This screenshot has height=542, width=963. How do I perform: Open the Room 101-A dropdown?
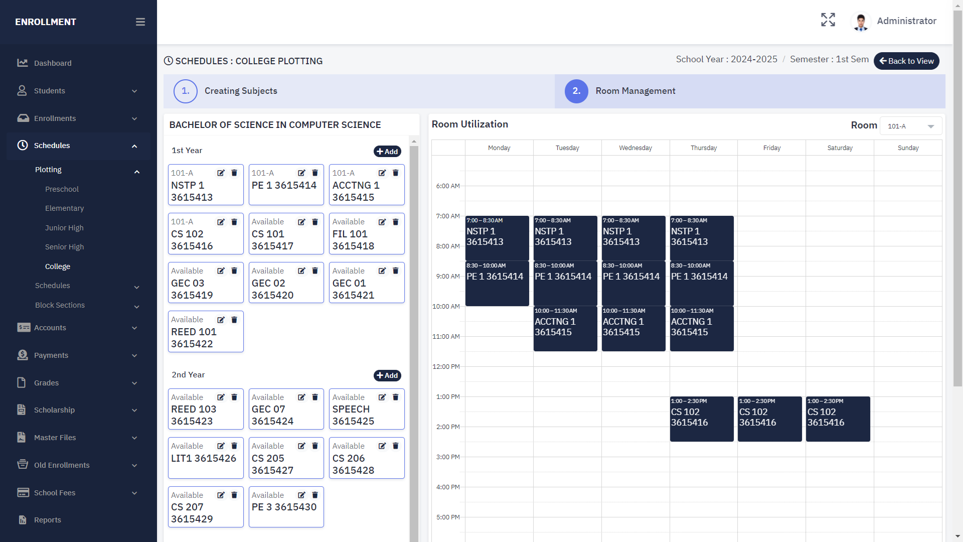[x=910, y=126]
